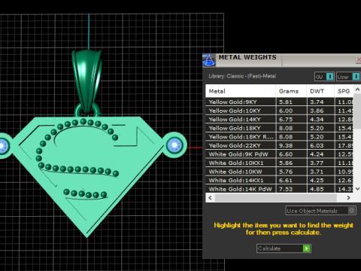Select the right blue gemstone on pendant
361x271 pixels.
pyautogui.click(x=174, y=145)
